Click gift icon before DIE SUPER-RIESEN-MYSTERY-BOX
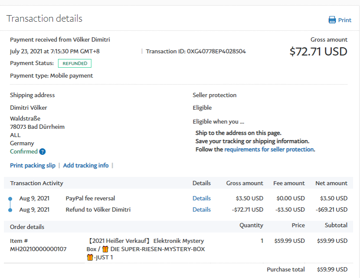This screenshot has width=360, height=278. tap(105, 249)
